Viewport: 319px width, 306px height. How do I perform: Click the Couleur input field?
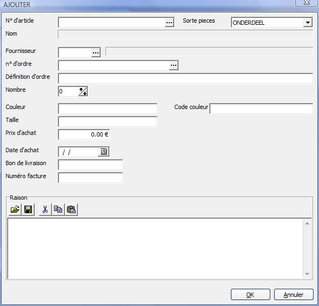click(x=108, y=108)
